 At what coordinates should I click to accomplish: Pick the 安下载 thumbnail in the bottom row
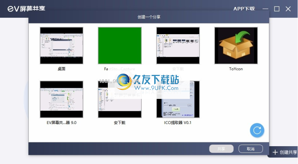pos(120,99)
